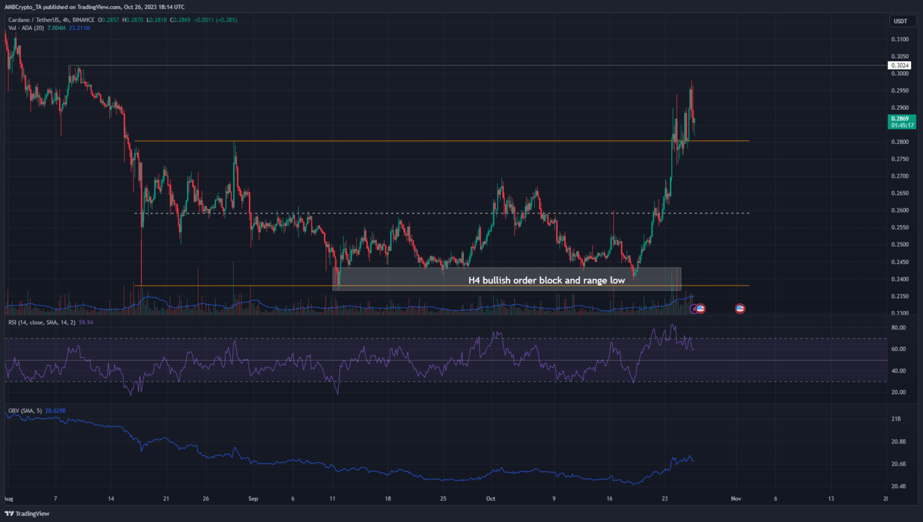Click the 80.00 level on RSI scale

tap(898, 328)
